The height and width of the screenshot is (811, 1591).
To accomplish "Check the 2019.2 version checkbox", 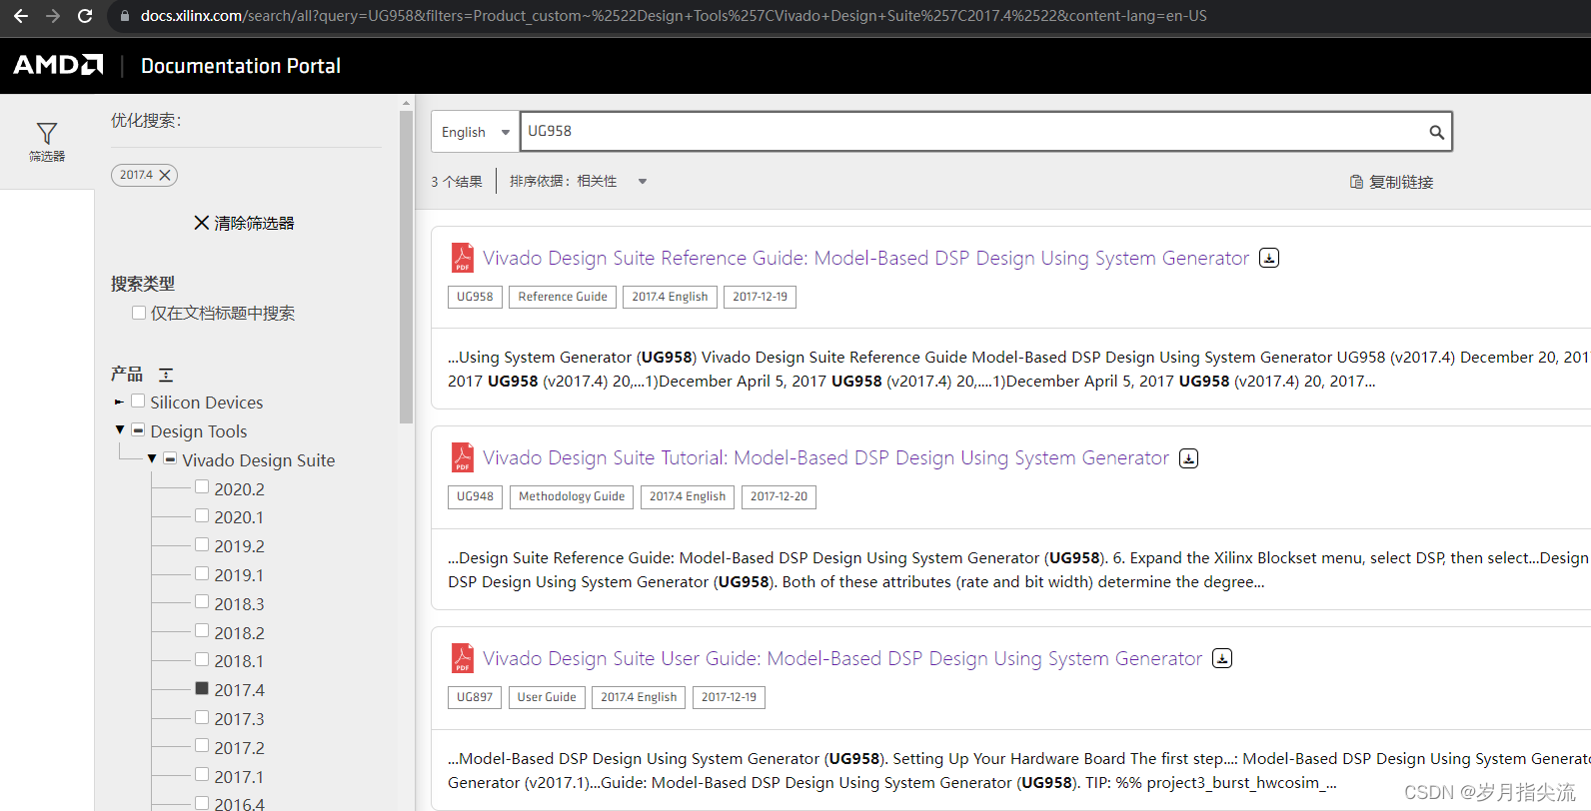I will pos(202,545).
